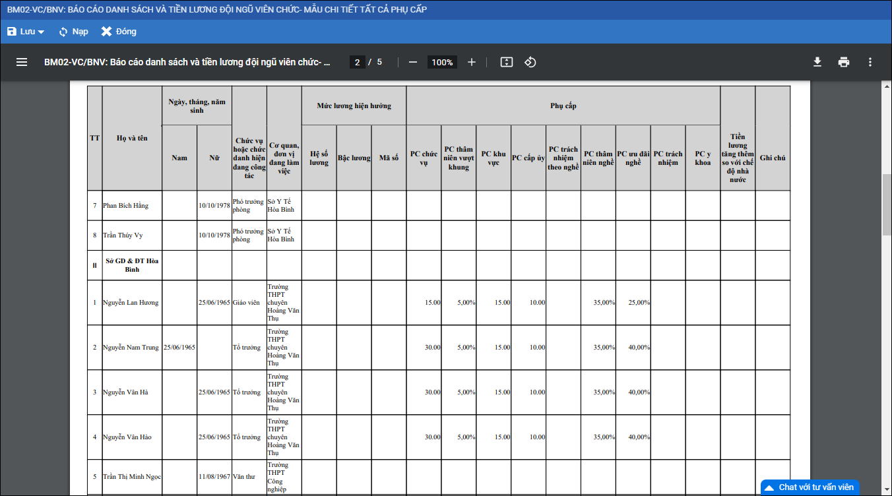
Task: Open the PDF viewer more actions menu
Action: 870,62
